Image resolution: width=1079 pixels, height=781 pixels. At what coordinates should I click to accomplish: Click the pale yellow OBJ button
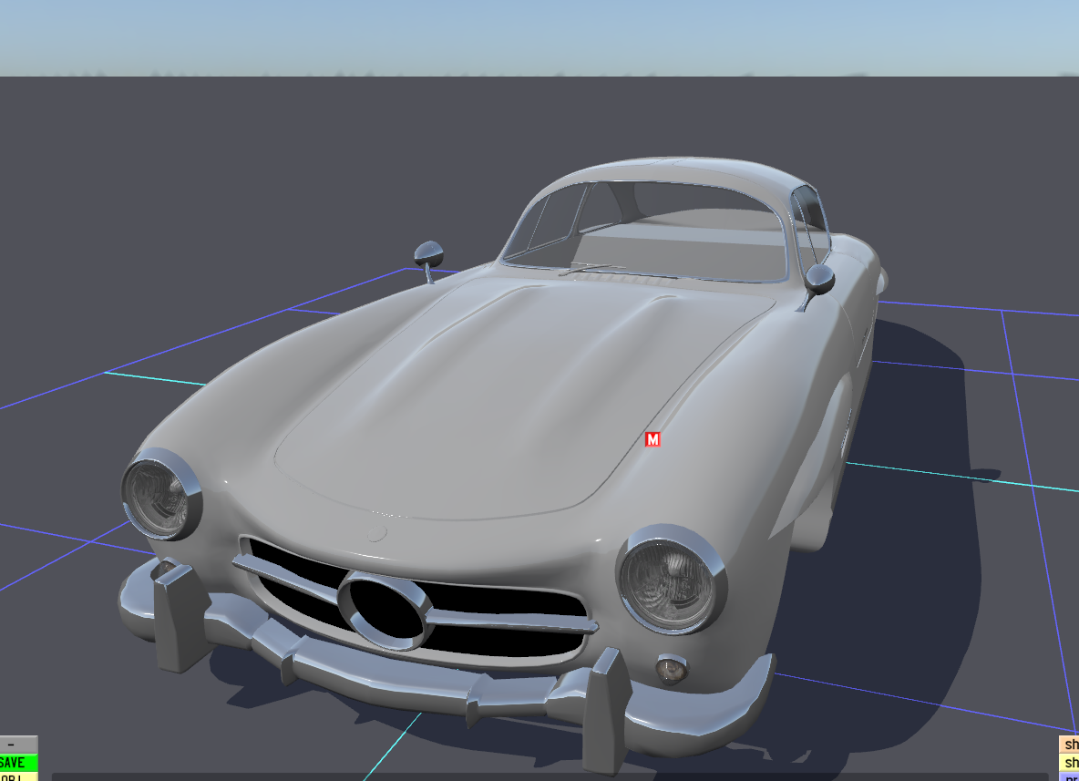tap(18, 776)
